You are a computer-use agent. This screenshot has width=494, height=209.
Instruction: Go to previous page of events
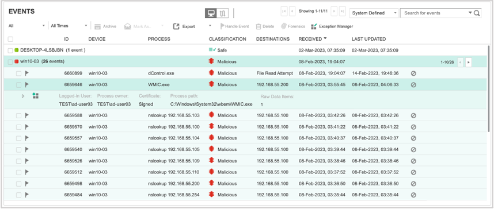[x=292, y=11]
